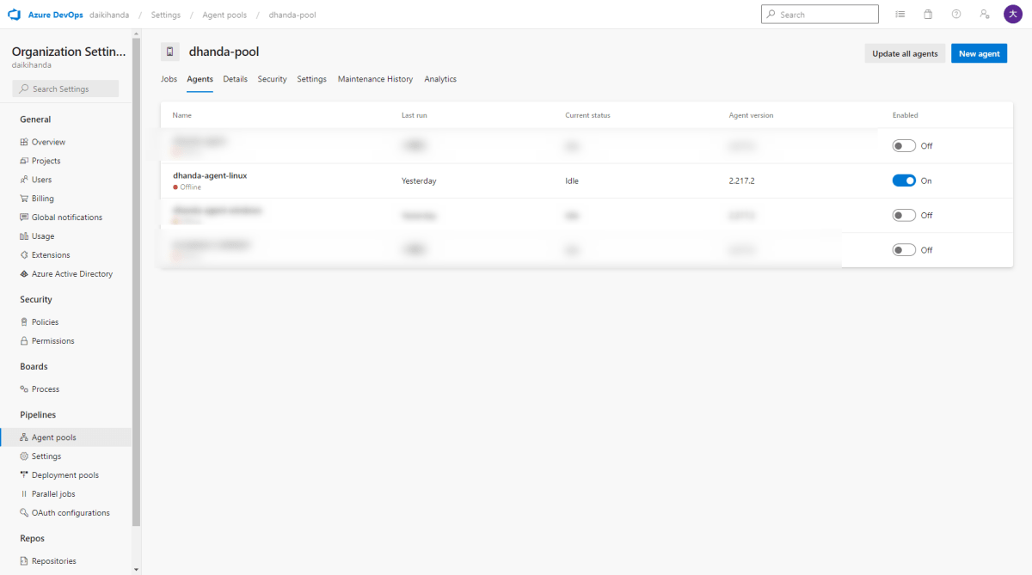The image size is (1032, 575).
Task: Click the Usage icon in sidebar
Action: coord(24,236)
